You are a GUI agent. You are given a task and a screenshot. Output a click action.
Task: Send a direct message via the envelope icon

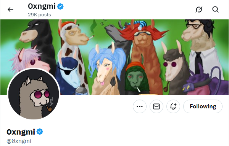click(156, 106)
